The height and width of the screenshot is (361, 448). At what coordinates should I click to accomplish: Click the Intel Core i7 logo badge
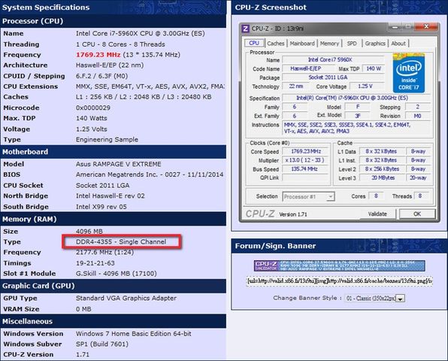click(409, 73)
